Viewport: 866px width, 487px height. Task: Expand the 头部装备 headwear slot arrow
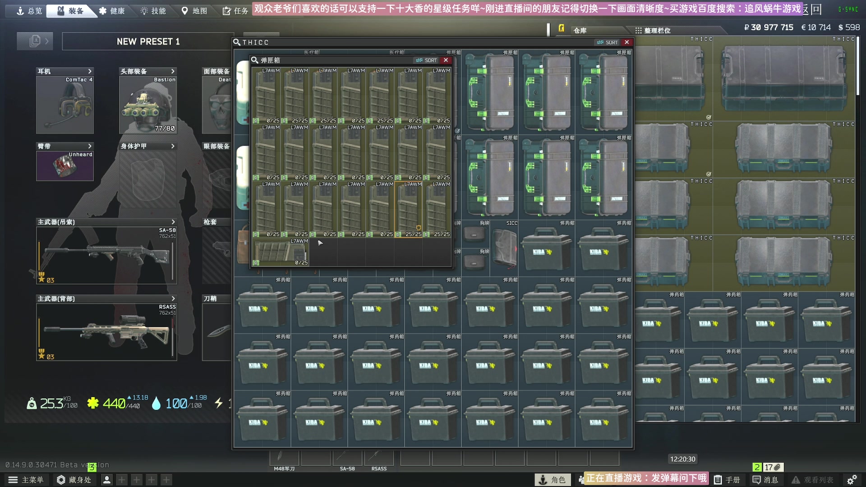coord(173,71)
